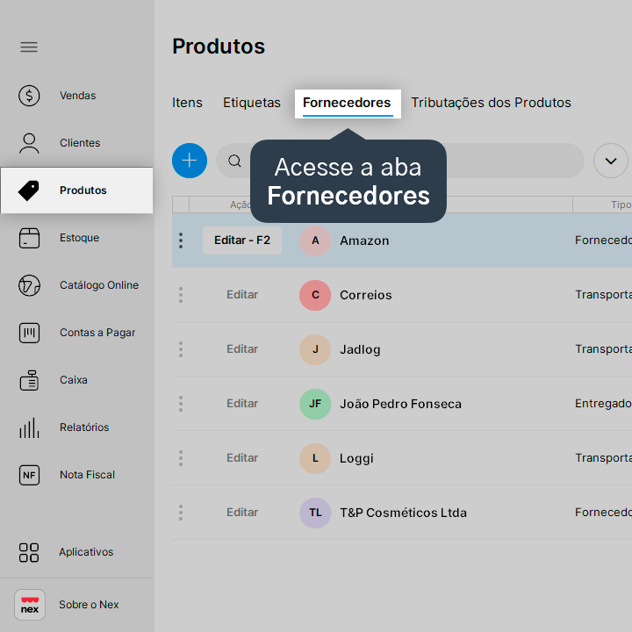Switch to the Etiquetas tab
This screenshot has height=632, width=632.
tap(252, 103)
